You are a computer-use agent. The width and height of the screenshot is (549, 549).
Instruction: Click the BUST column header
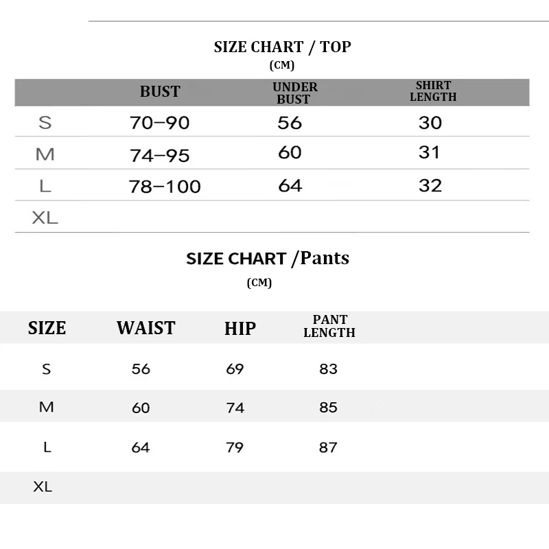tap(160, 91)
